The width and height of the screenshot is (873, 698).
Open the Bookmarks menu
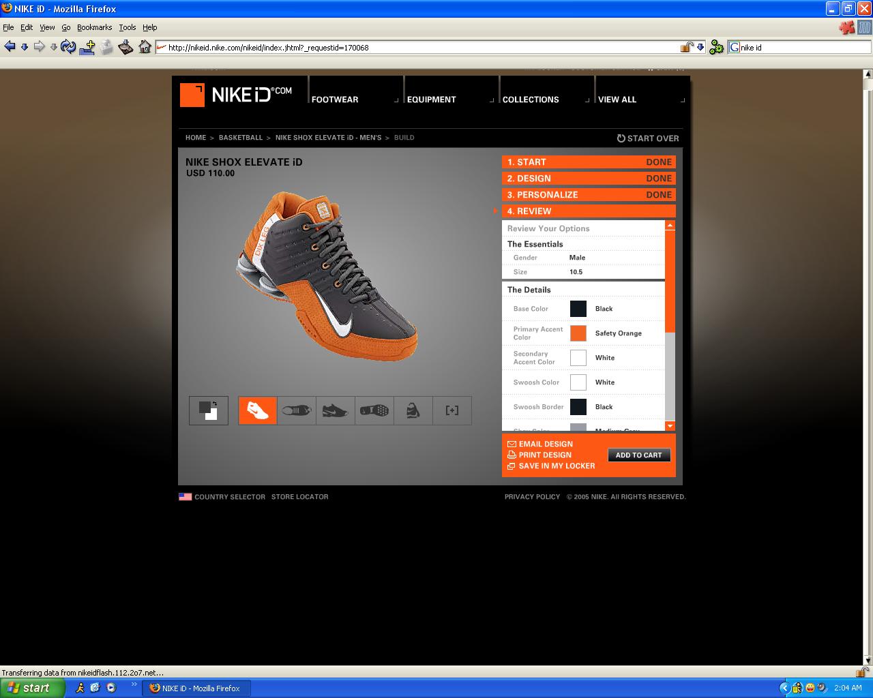tap(94, 27)
